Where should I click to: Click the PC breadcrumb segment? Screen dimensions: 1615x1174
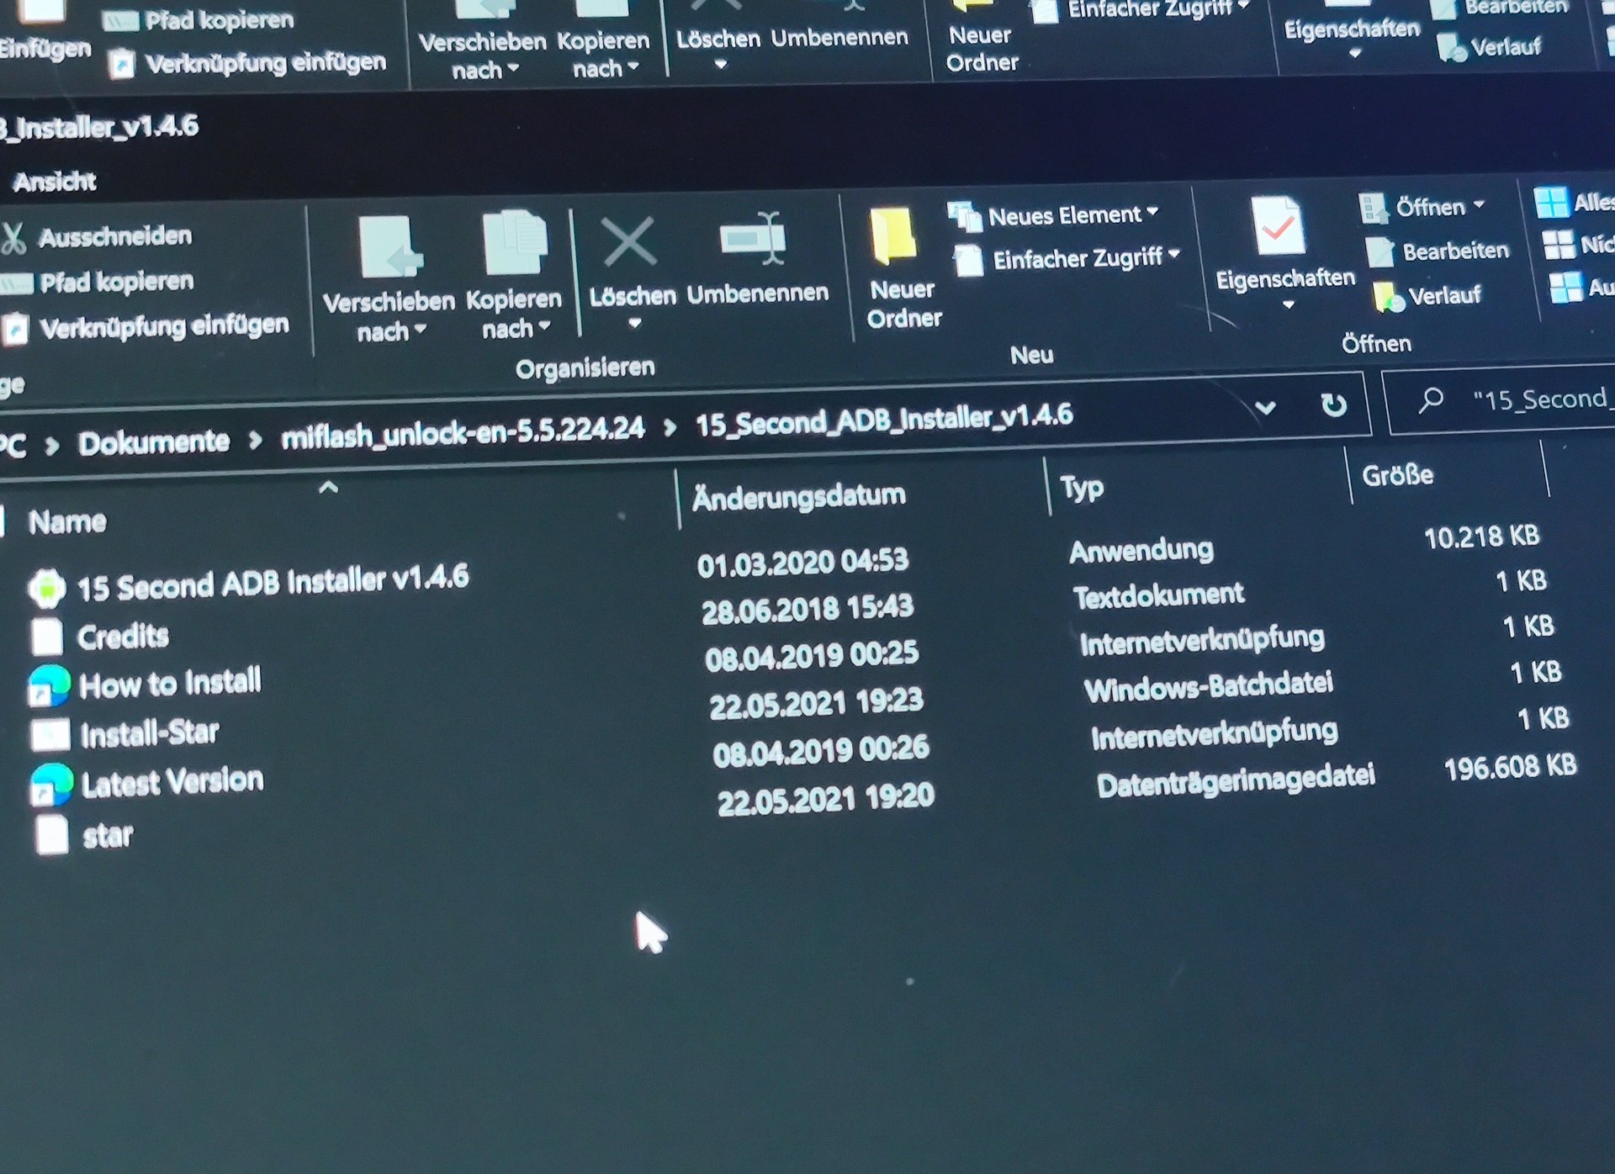pos(13,445)
